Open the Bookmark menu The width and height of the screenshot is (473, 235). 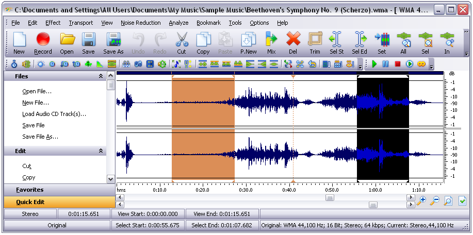click(208, 23)
